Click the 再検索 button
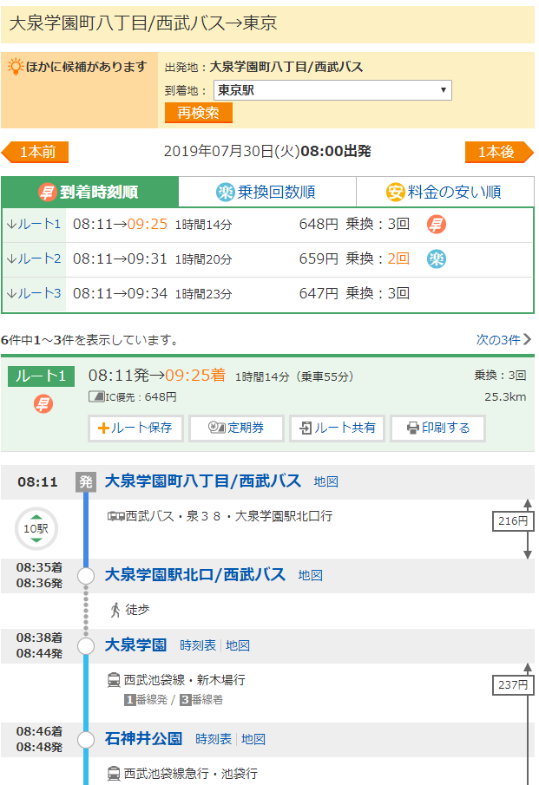 point(199,113)
